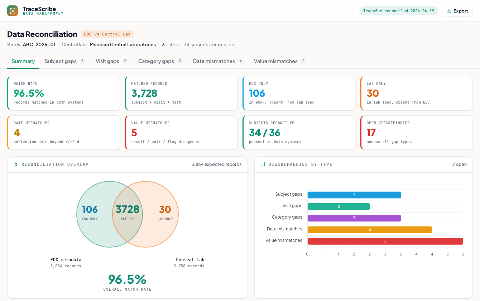
Task: Open the Open Discrepancies 17 card
Action: [417, 133]
